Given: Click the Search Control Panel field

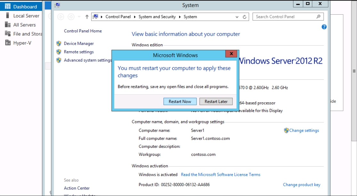Looking at the screenshot, I should [x=288, y=17].
